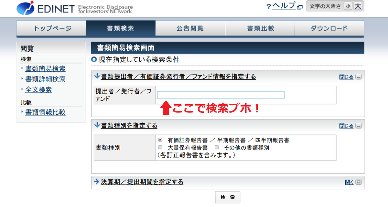Open the 公告閲覧 tab
The image size is (388, 207).
coord(190,28)
